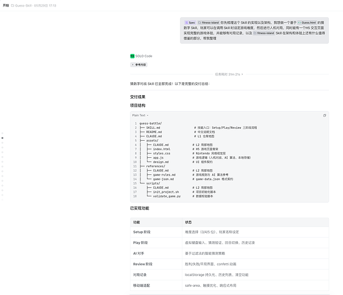Click the Spec tag chip in the prompt
Screen dimensions: 343x295
[x=190, y=22]
